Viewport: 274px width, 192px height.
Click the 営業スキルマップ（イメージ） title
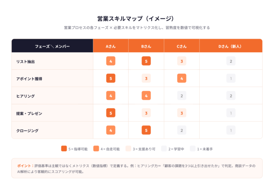pos(137,18)
